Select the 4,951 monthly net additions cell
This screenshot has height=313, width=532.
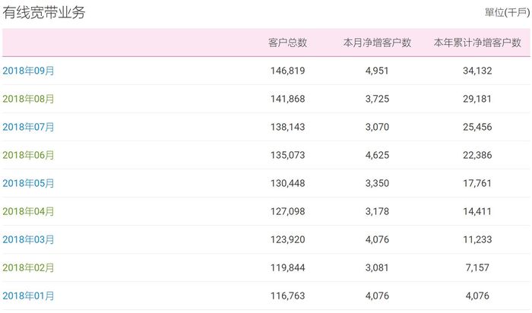point(377,71)
